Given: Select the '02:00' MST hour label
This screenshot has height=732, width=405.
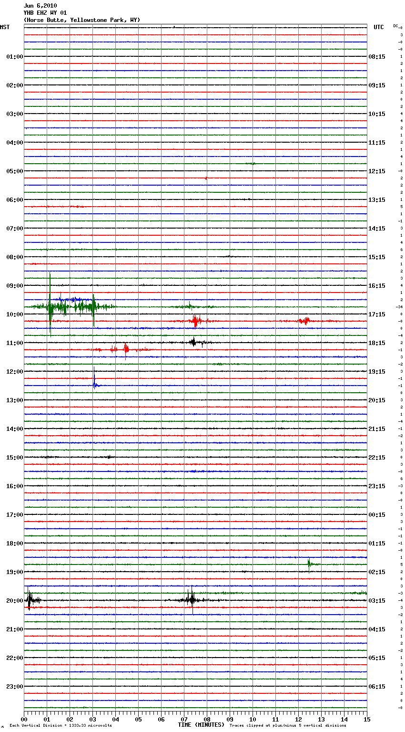Looking at the screenshot, I should [x=14, y=85].
